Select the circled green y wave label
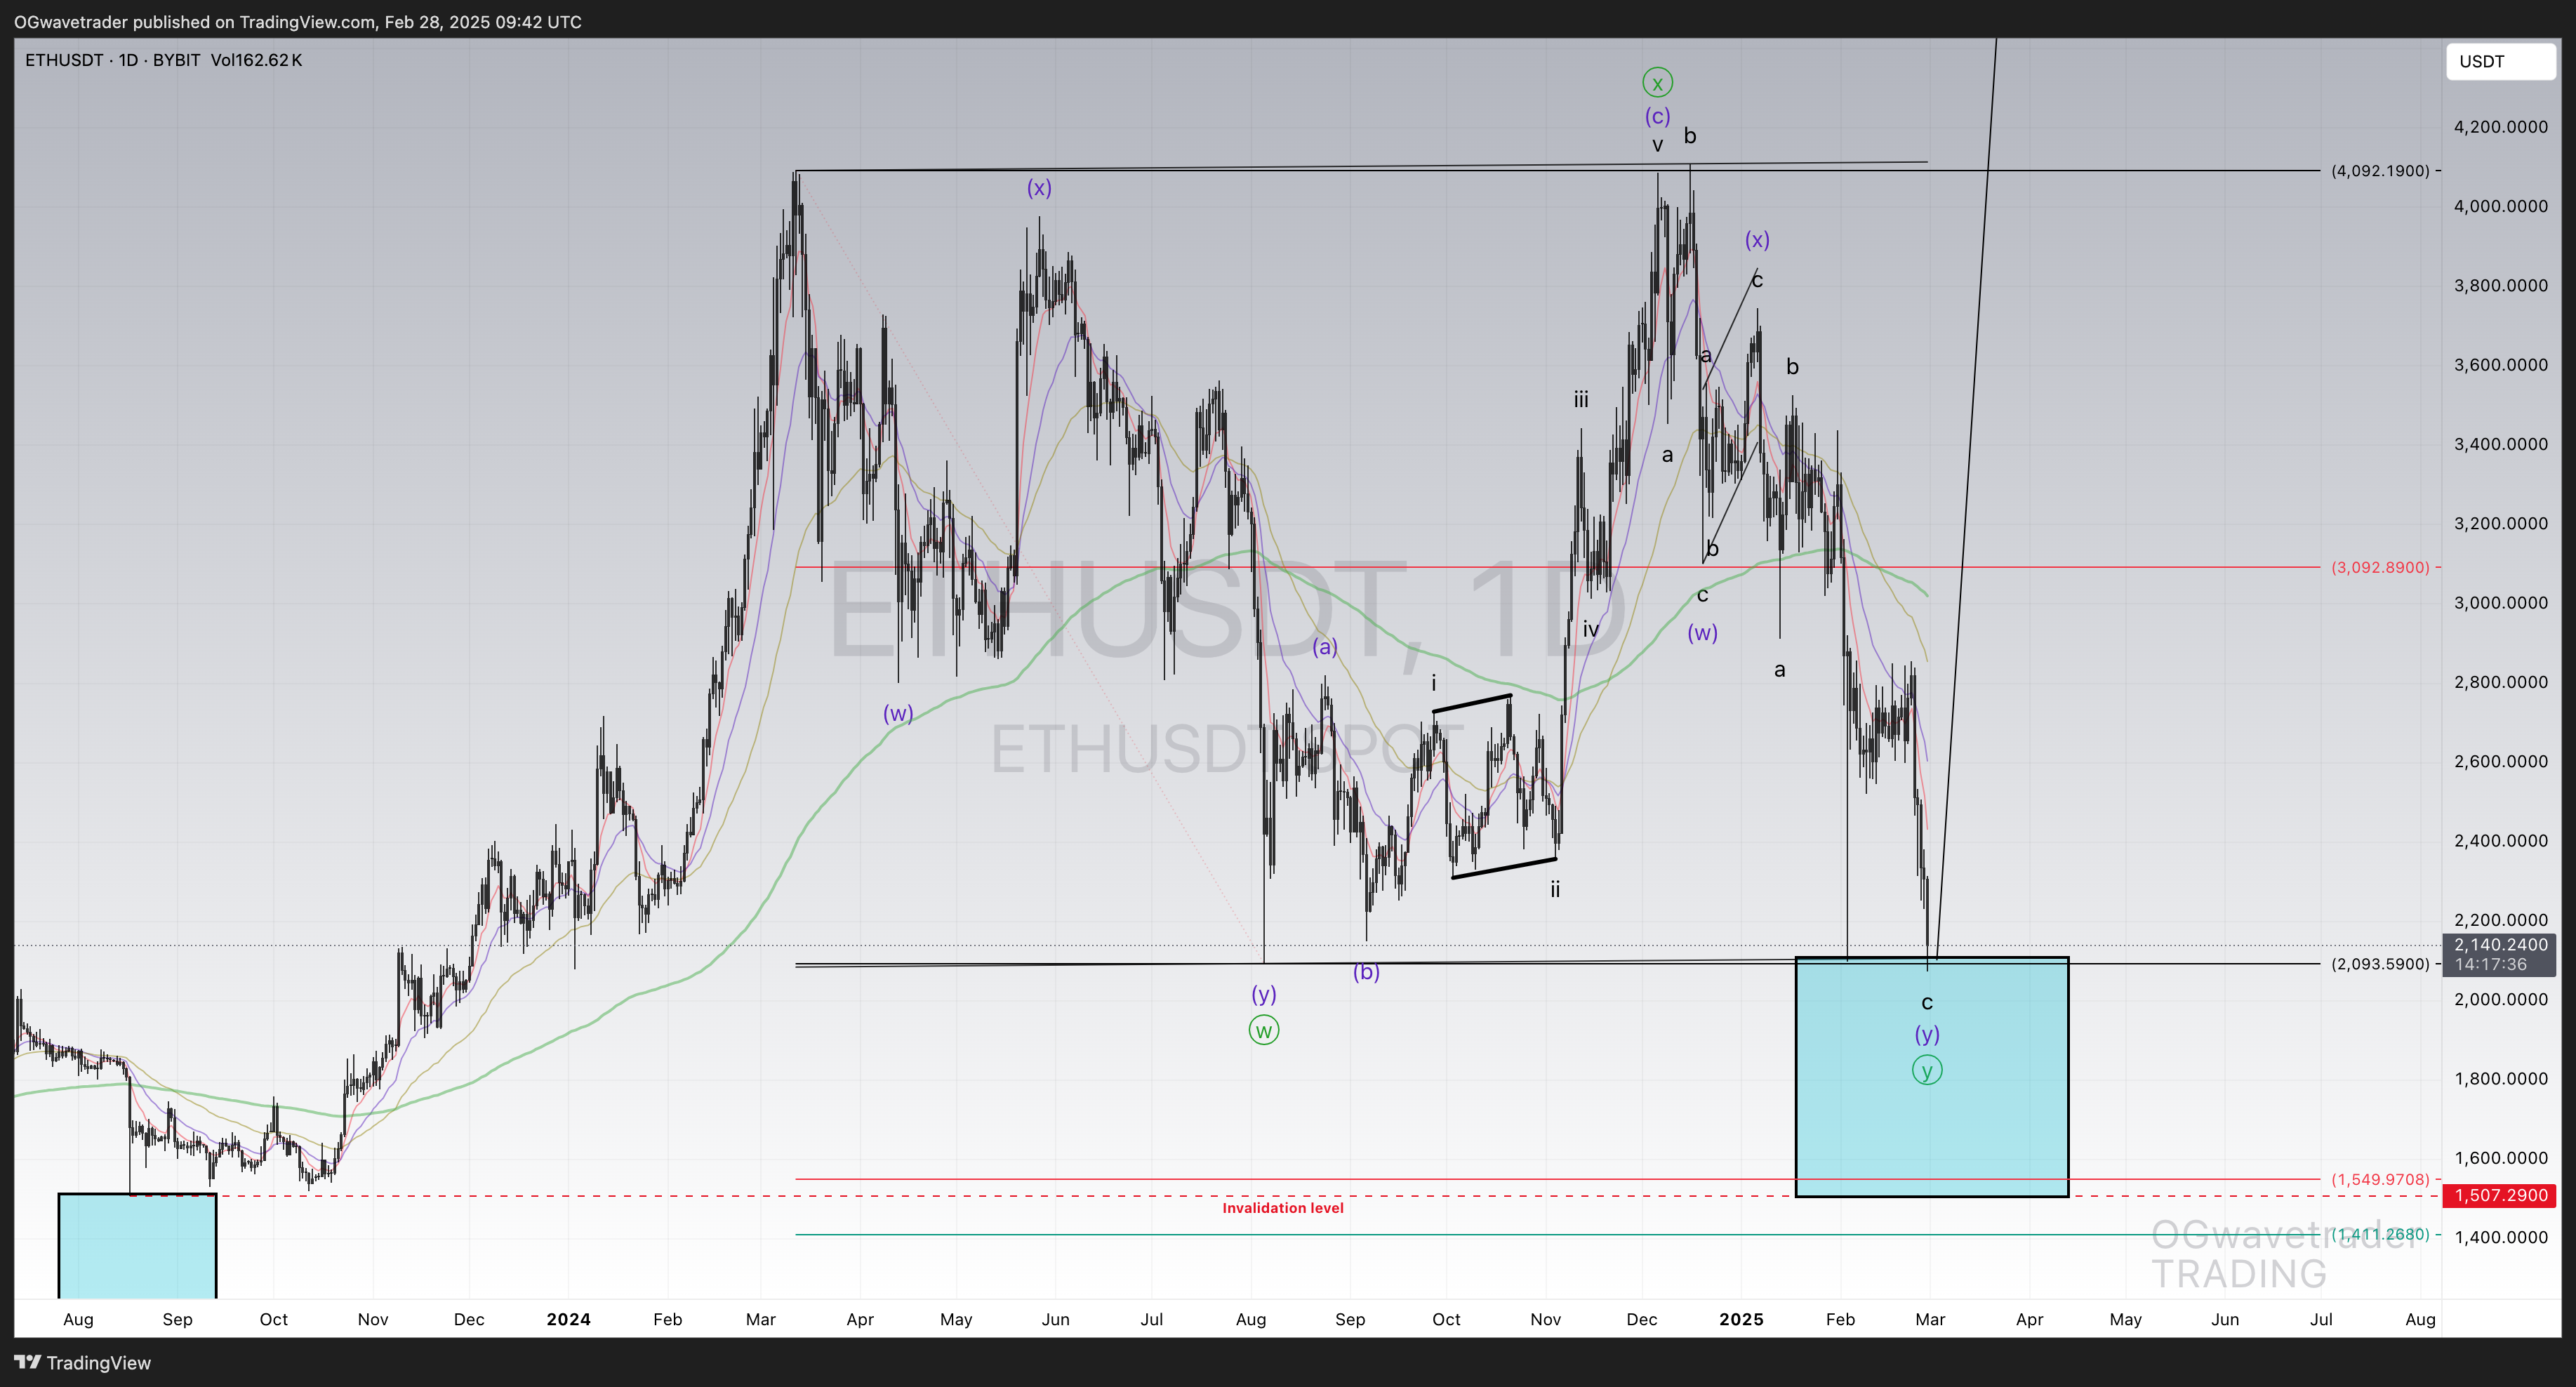Viewport: 2576px width, 1387px height. pyautogui.click(x=1927, y=1070)
